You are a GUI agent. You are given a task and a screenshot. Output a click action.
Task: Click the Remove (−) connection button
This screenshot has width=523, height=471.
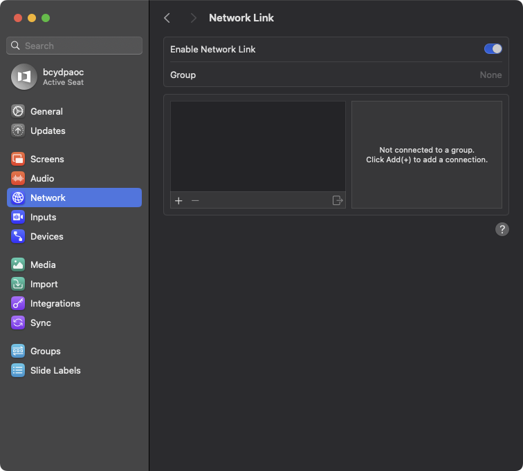click(195, 200)
